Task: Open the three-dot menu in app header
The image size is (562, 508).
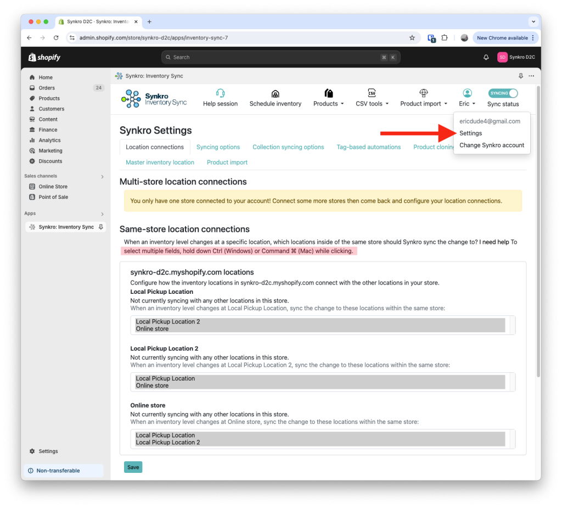Action: (x=531, y=76)
